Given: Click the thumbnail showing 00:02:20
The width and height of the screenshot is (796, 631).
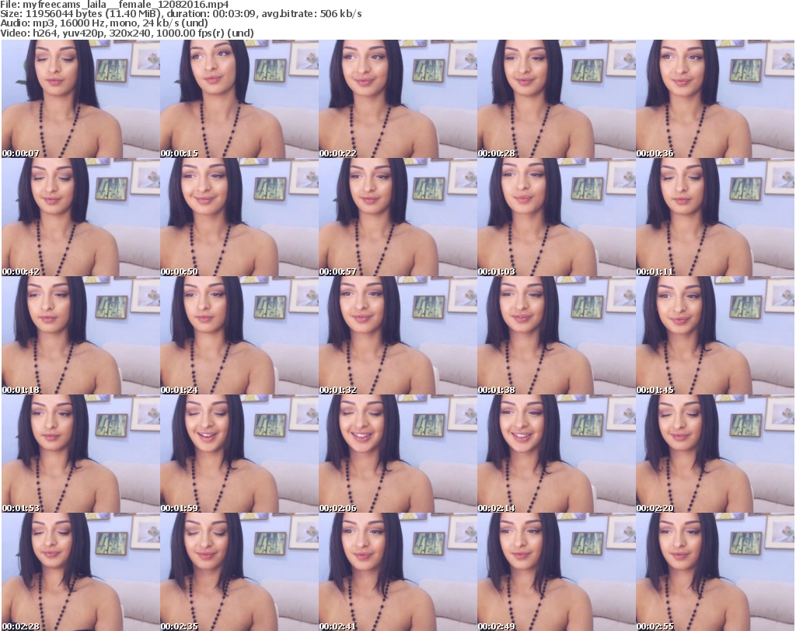Looking at the screenshot, I should click(715, 454).
